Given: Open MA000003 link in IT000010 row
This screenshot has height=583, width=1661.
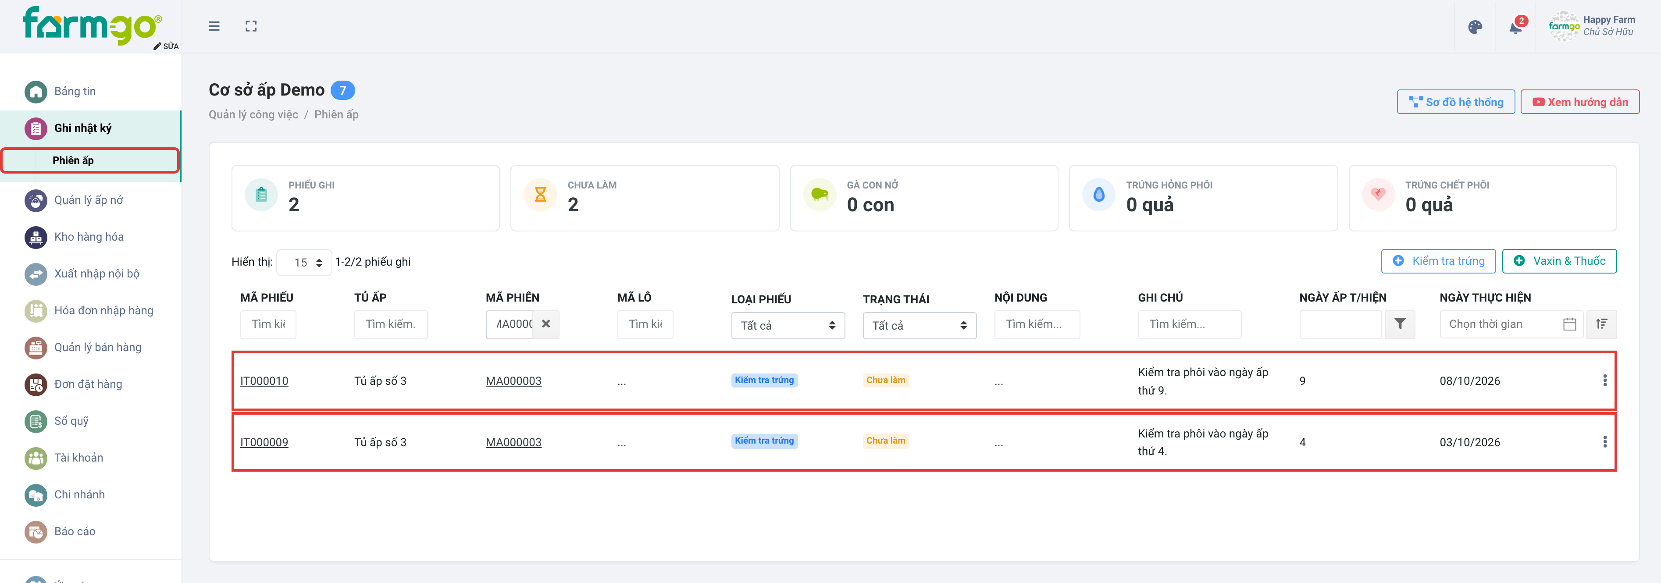Looking at the screenshot, I should 513,381.
